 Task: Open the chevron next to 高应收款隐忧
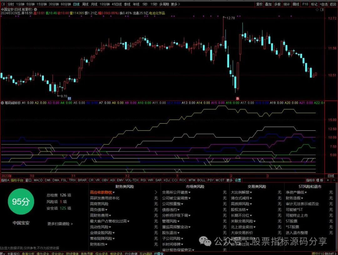156,192
